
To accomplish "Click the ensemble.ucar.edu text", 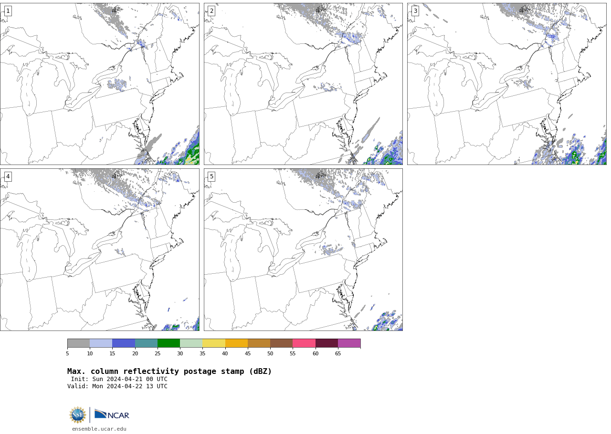I will tap(99, 429).
